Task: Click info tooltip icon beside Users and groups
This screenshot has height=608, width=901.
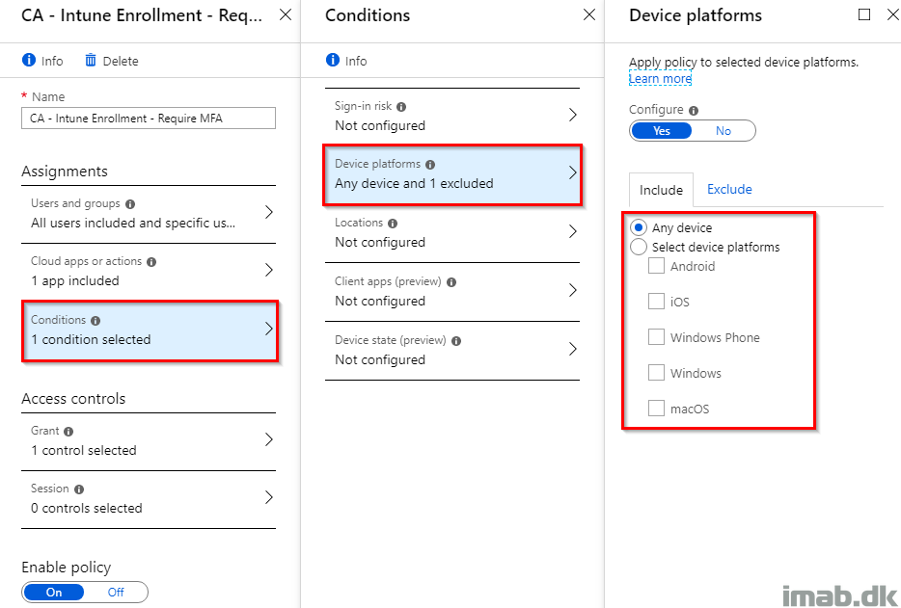Action: coord(130,204)
